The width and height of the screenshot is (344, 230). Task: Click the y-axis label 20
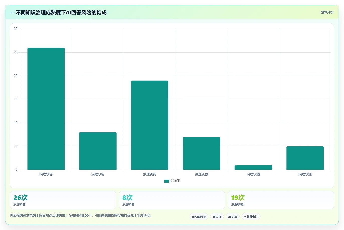[16, 76]
